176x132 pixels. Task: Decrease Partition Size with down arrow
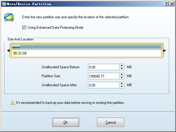coord(122,78)
